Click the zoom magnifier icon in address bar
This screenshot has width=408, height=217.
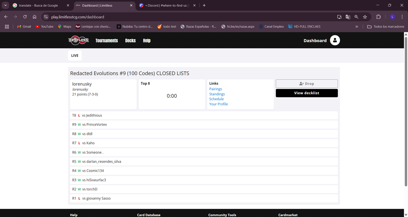[x=356, y=17]
